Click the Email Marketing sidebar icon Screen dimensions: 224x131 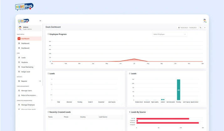19,67
